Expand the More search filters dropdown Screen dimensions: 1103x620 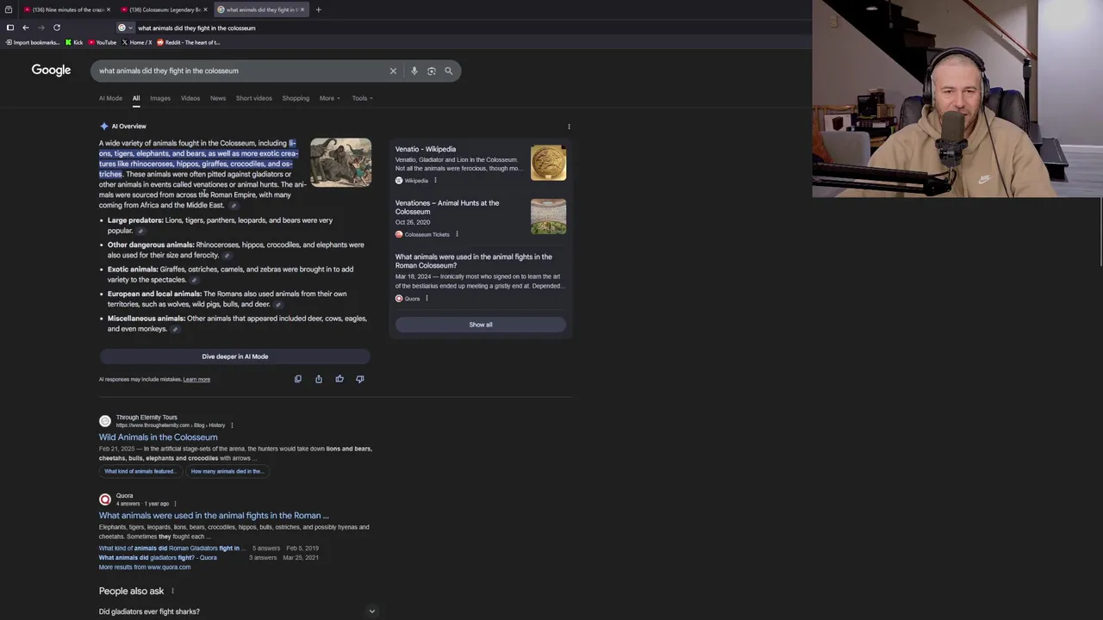330,98
